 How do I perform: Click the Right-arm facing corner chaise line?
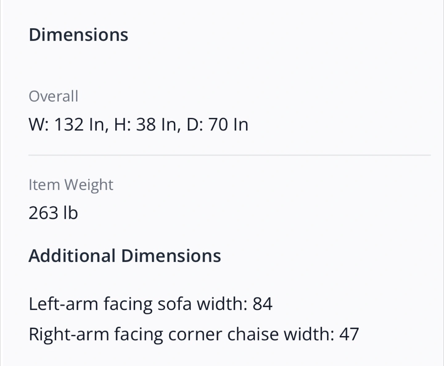tap(194, 334)
